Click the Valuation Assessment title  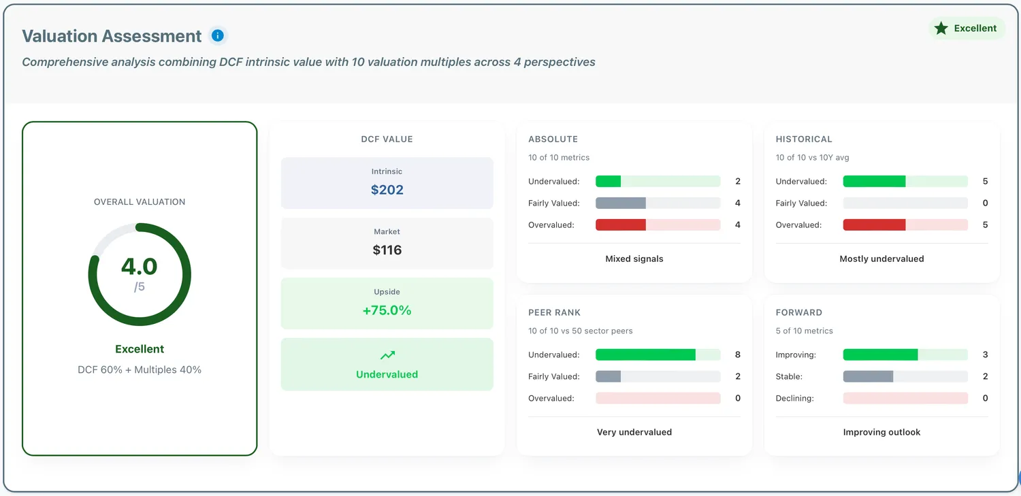pos(112,36)
